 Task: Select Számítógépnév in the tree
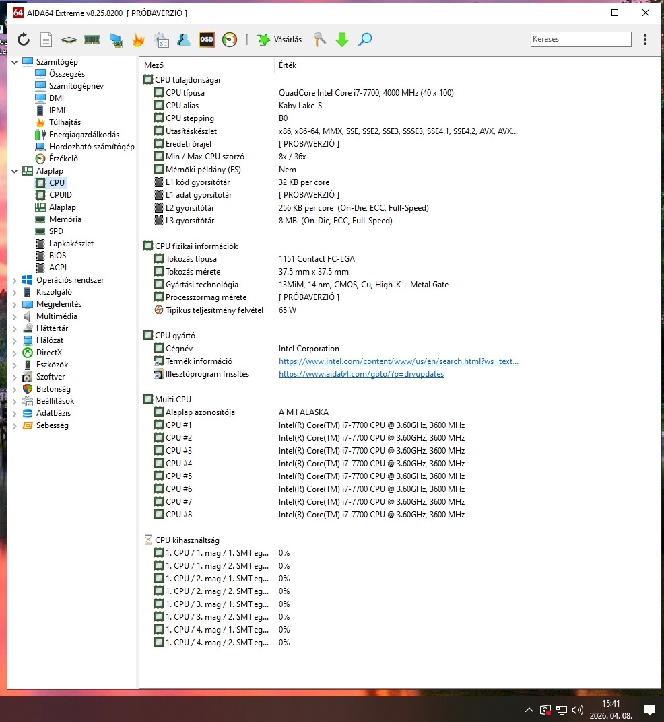click(x=76, y=86)
